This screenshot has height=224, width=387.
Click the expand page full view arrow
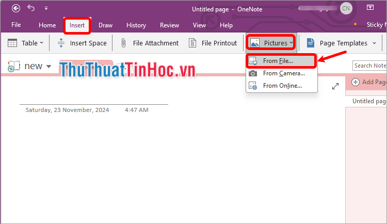335,86
